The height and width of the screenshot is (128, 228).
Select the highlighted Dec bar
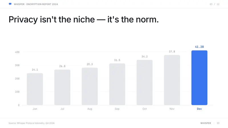coord(199,78)
